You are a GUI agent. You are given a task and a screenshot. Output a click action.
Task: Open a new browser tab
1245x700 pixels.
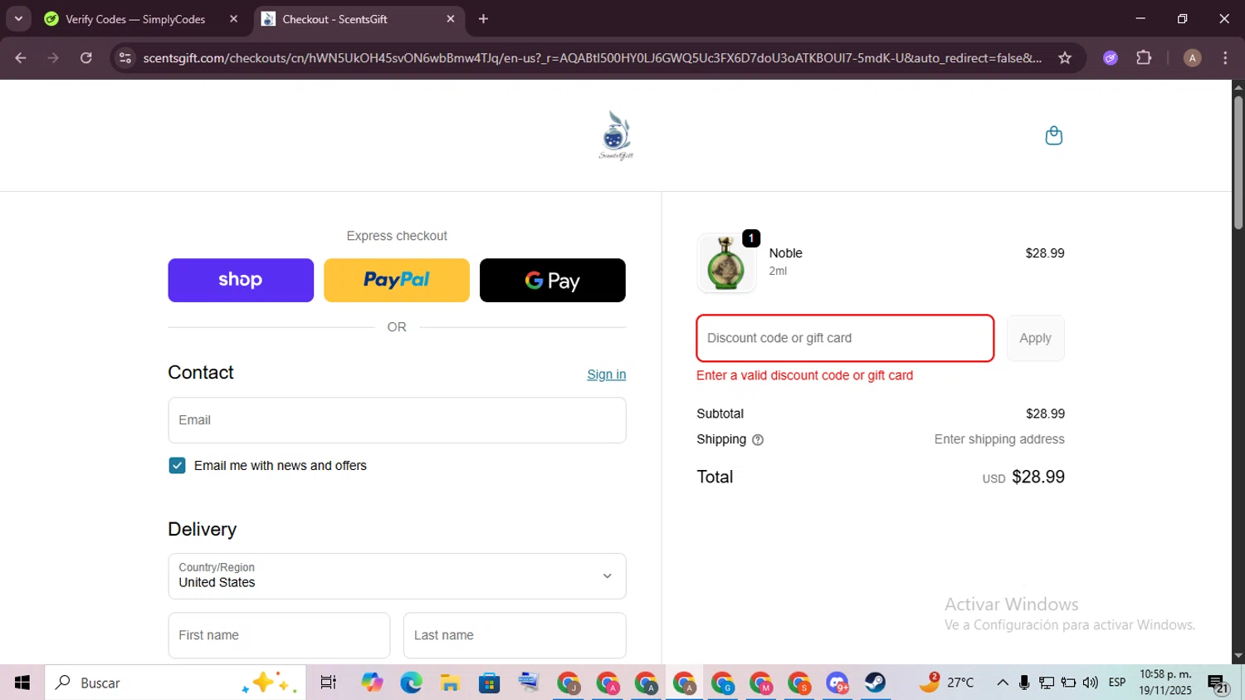(x=483, y=19)
